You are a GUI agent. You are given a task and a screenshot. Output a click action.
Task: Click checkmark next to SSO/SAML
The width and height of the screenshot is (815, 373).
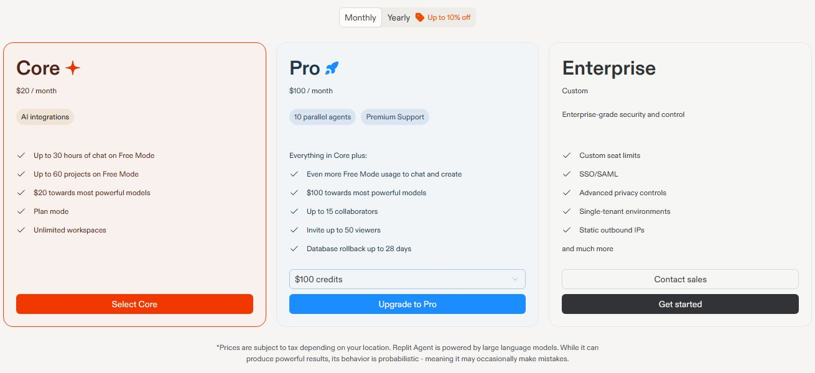pyautogui.click(x=567, y=174)
